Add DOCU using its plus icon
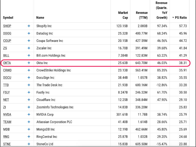This screenshot has width=196, height=147. [x=29, y=78]
